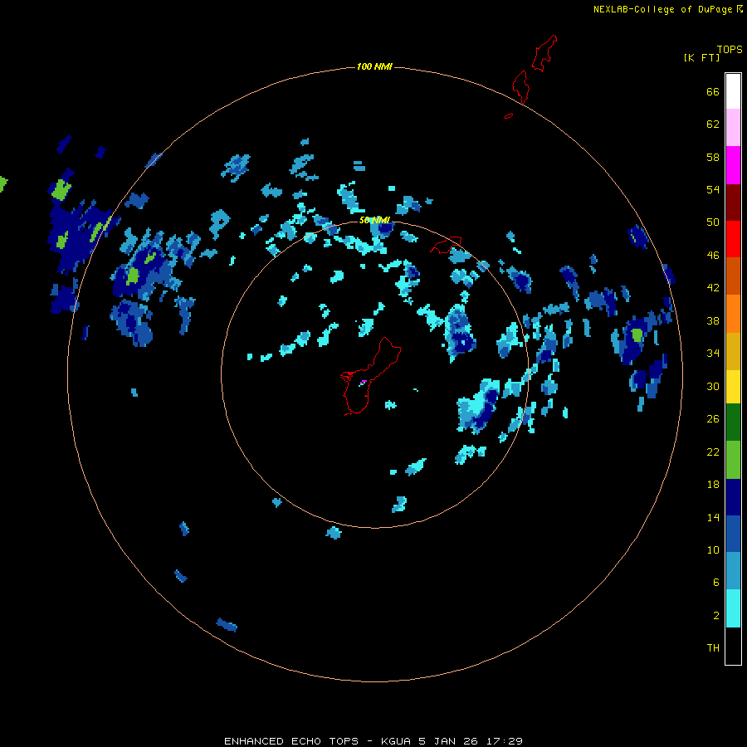
Task: Click the magenta radar site marker on Guam
Action: pyautogui.click(x=364, y=382)
